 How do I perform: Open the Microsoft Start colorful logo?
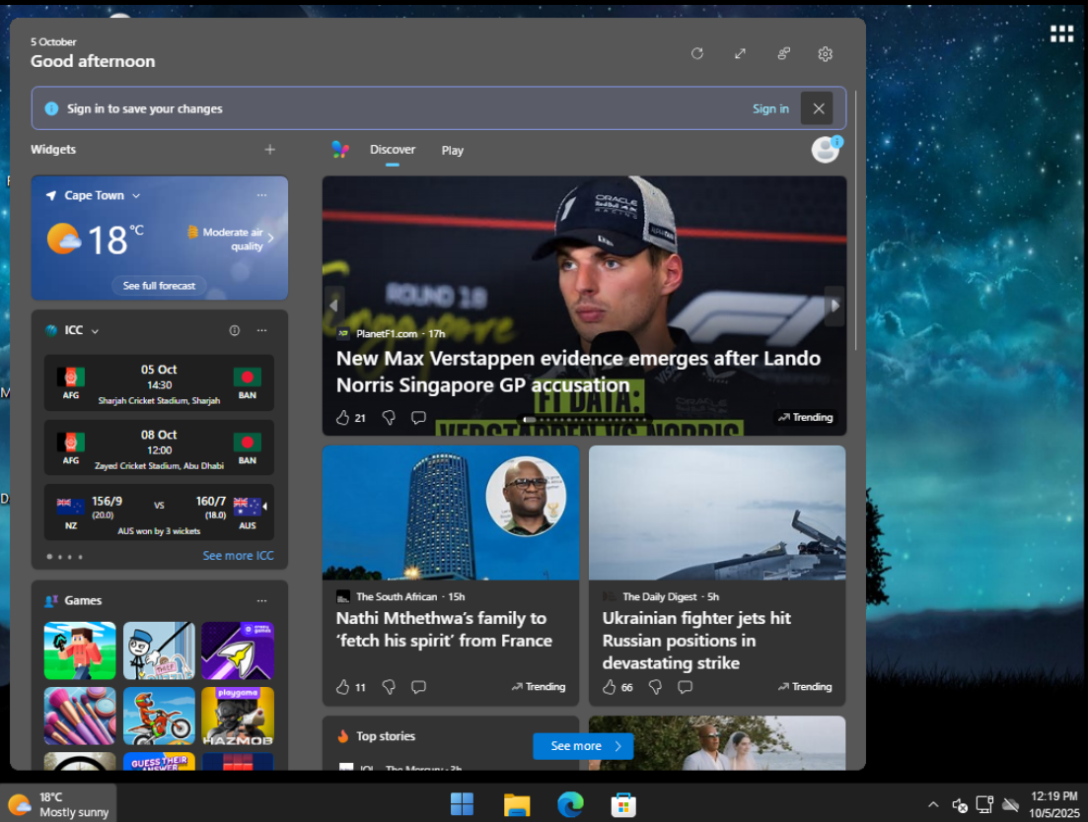click(x=340, y=149)
